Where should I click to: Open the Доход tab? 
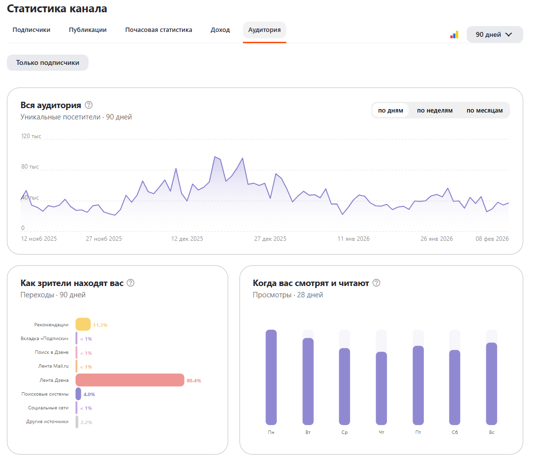pyautogui.click(x=220, y=30)
